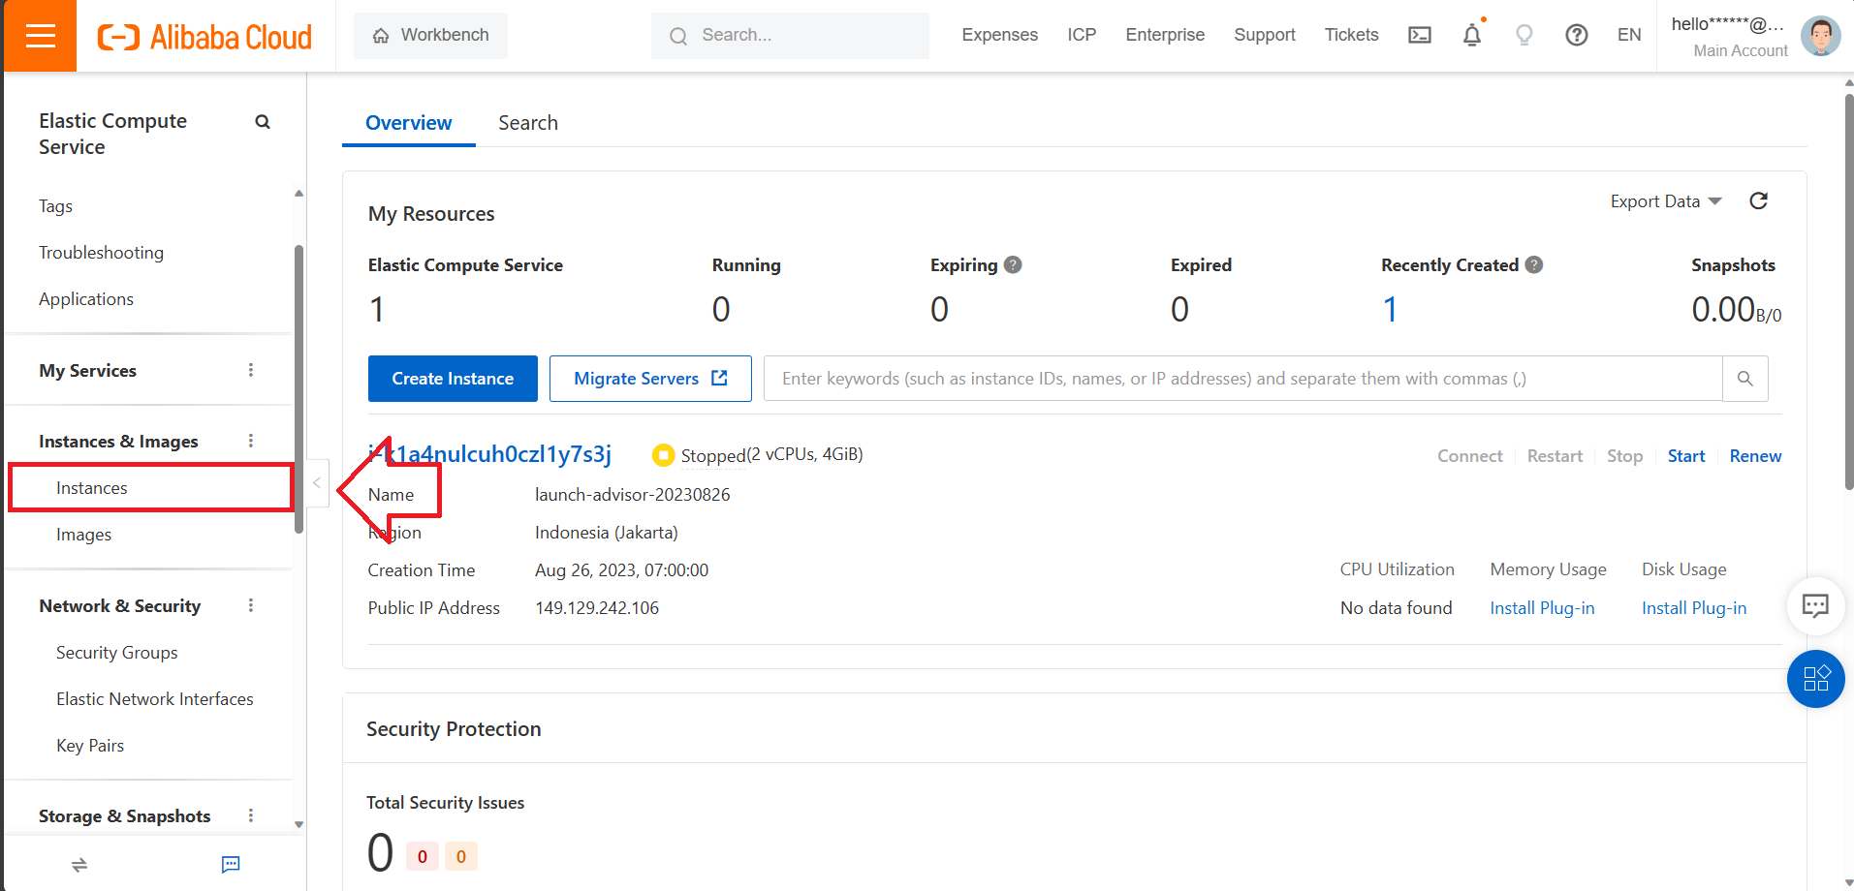1854x891 pixels.
Task: Open My Services options menu dots
Action: [x=251, y=370]
